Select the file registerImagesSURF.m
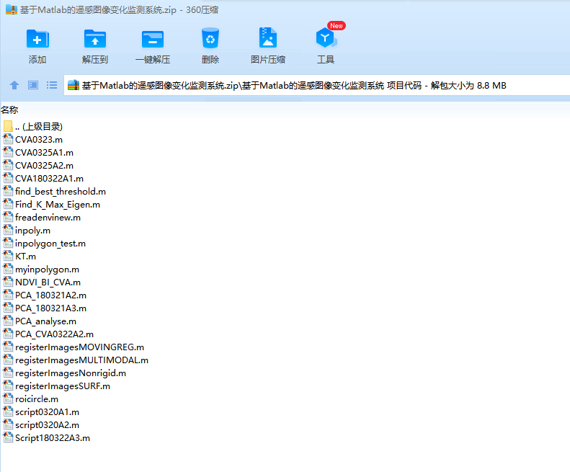 coord(63,386)
